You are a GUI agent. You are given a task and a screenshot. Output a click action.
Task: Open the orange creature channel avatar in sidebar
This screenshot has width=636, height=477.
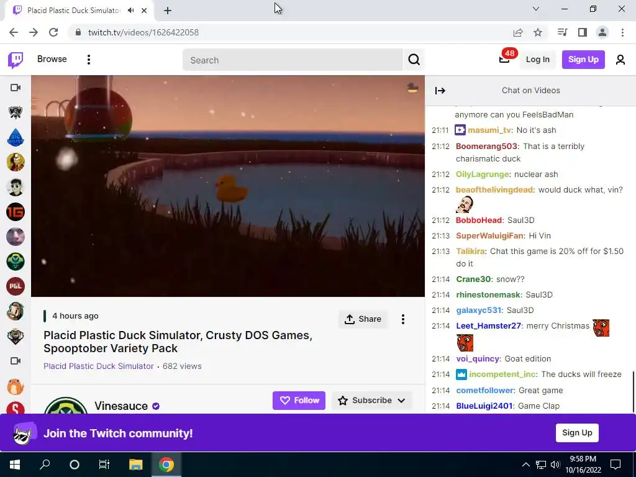16,386
